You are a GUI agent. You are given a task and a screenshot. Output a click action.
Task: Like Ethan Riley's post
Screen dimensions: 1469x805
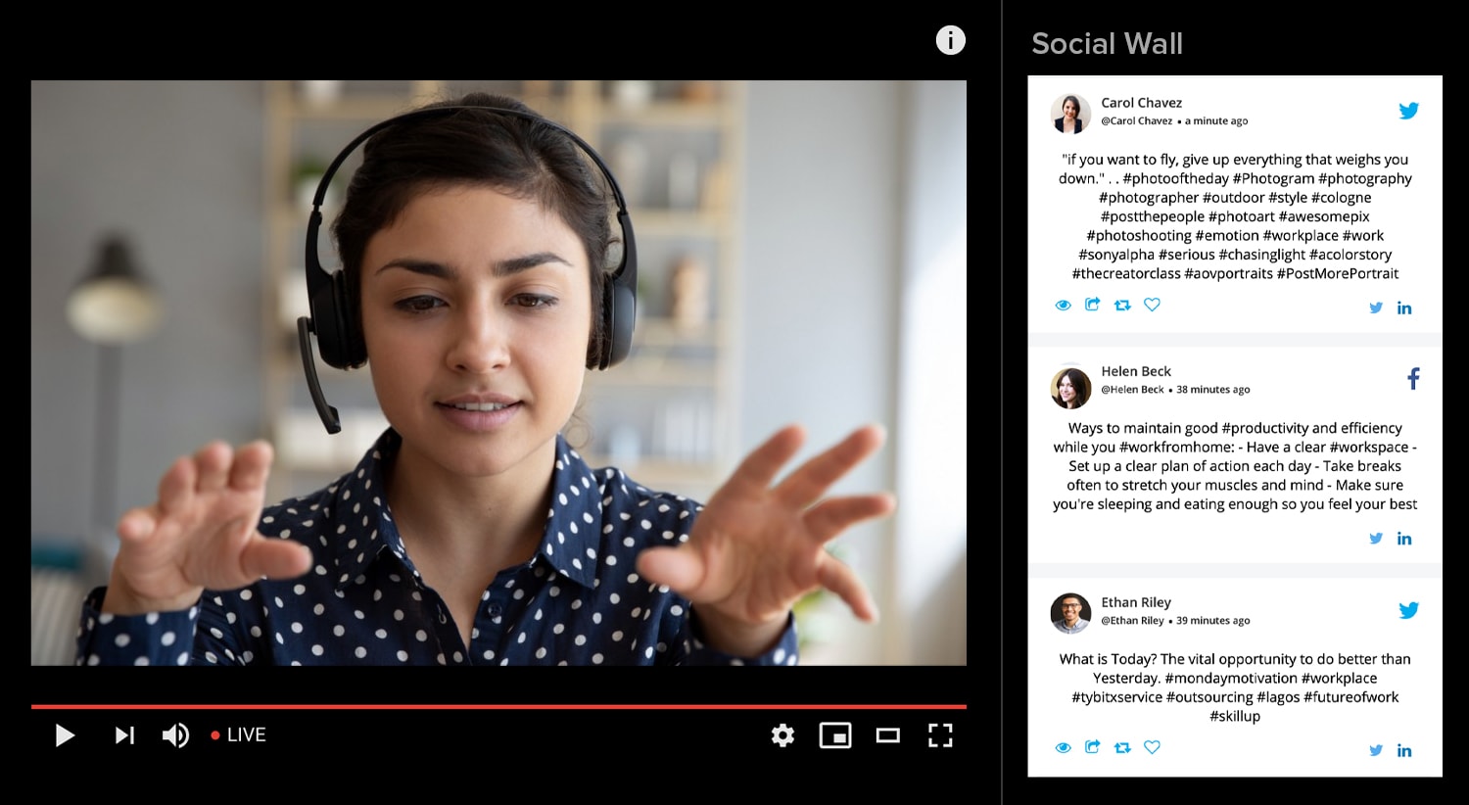coord(1153,747)
